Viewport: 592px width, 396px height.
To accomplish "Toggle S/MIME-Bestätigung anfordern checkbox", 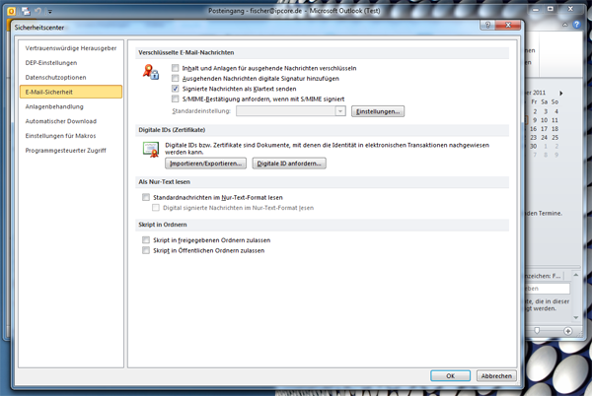I will tap(175, 99).
